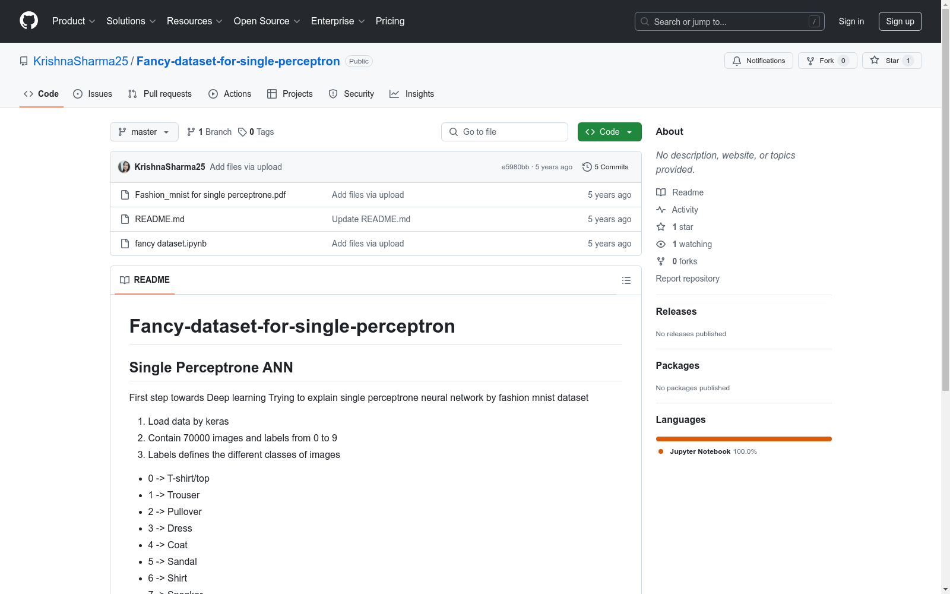
Task: Open the green Code dropdown
Action: point(609,132)
